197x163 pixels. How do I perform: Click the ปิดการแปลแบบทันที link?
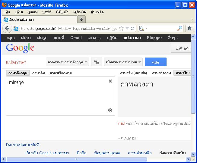(23, 145)
